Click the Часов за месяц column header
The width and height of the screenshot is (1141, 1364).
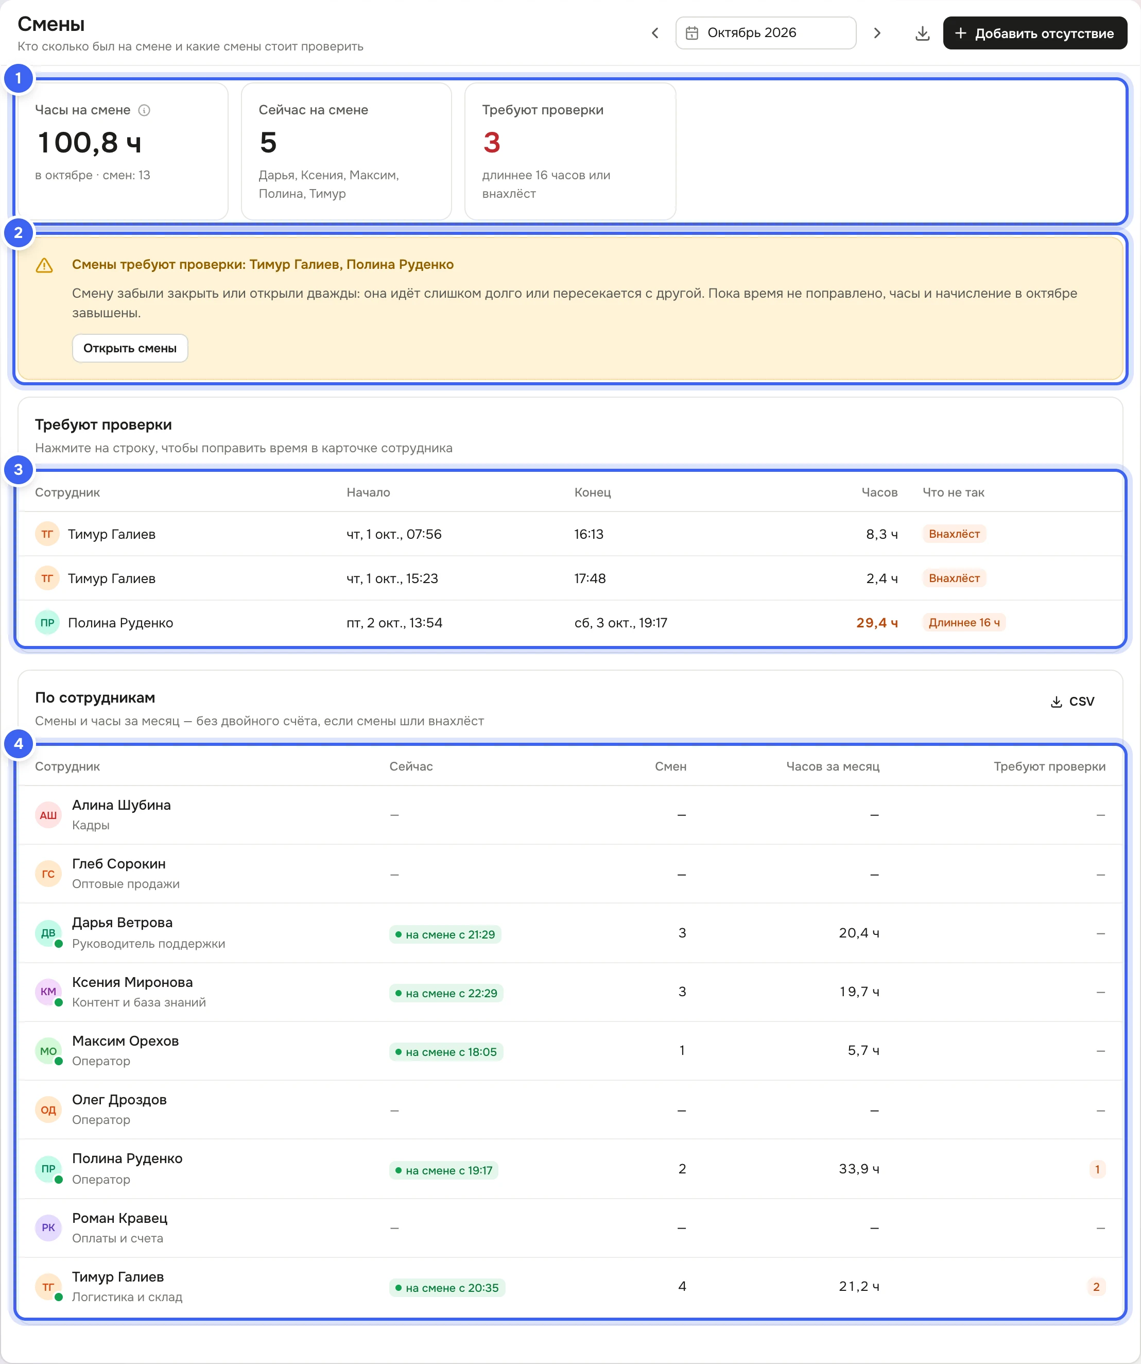833,766
